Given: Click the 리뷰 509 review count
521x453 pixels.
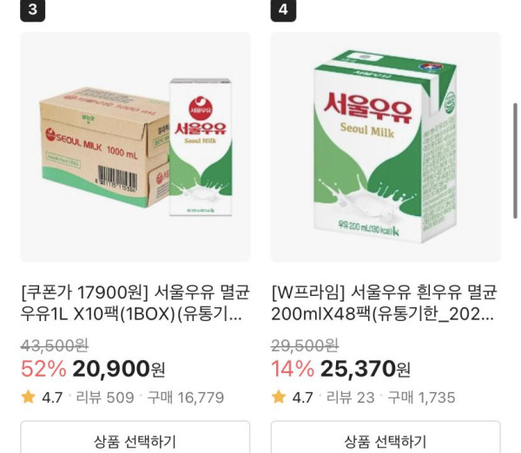Looking at the screenshot, I should coord(105,397).
